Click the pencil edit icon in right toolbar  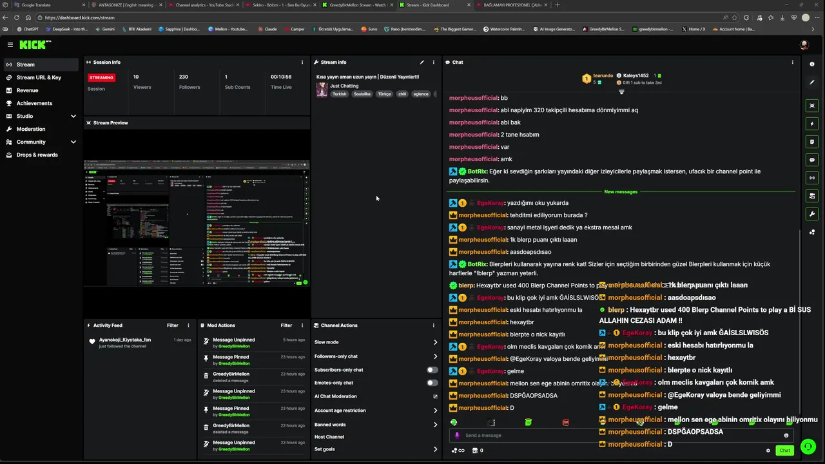pyautogui.click(x=811, y=82)
